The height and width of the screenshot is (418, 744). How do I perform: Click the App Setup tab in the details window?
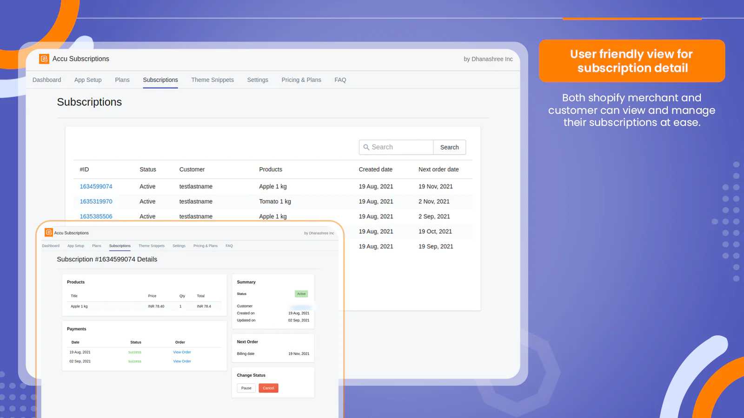coord(76,246)
